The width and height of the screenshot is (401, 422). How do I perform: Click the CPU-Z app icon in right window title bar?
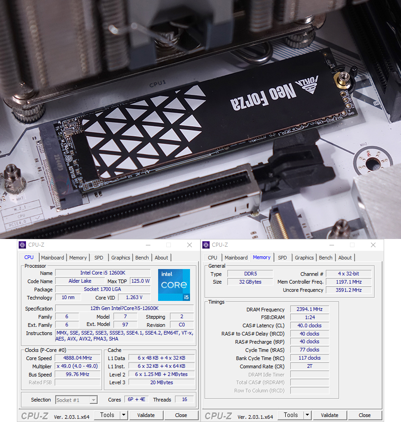click(206, 245)
